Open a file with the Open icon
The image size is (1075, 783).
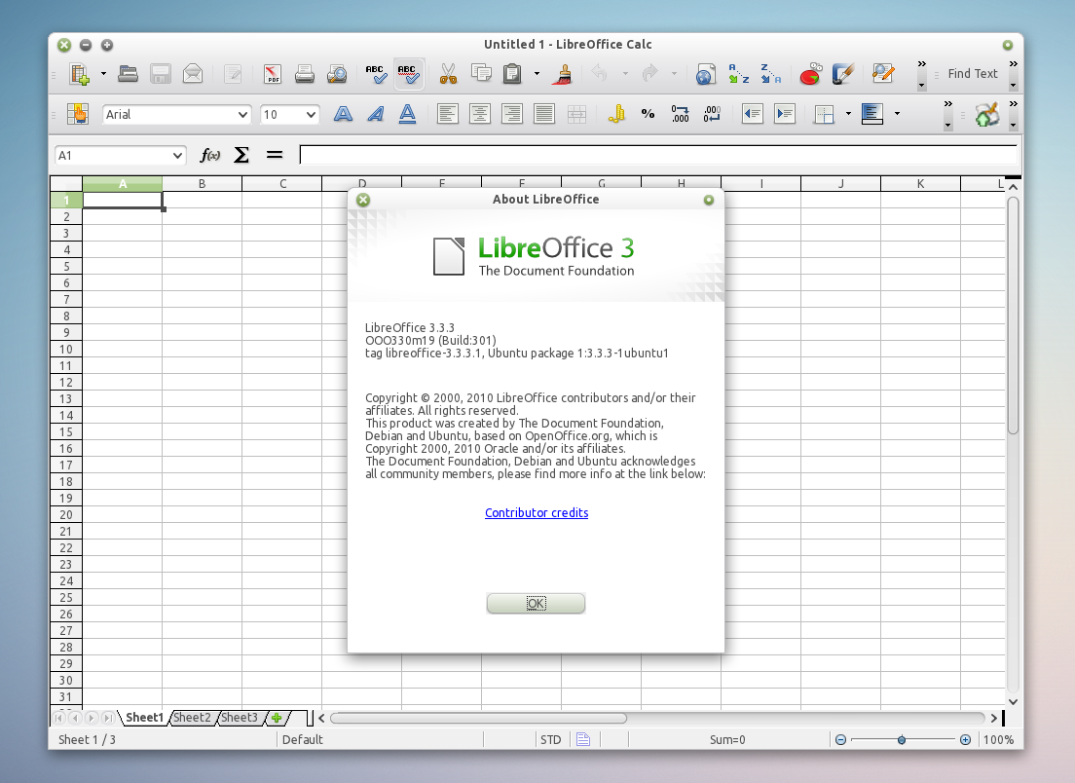click(128, 74)
